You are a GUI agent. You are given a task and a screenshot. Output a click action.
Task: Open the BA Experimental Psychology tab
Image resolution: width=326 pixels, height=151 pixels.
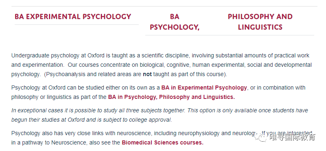(73, 17)
